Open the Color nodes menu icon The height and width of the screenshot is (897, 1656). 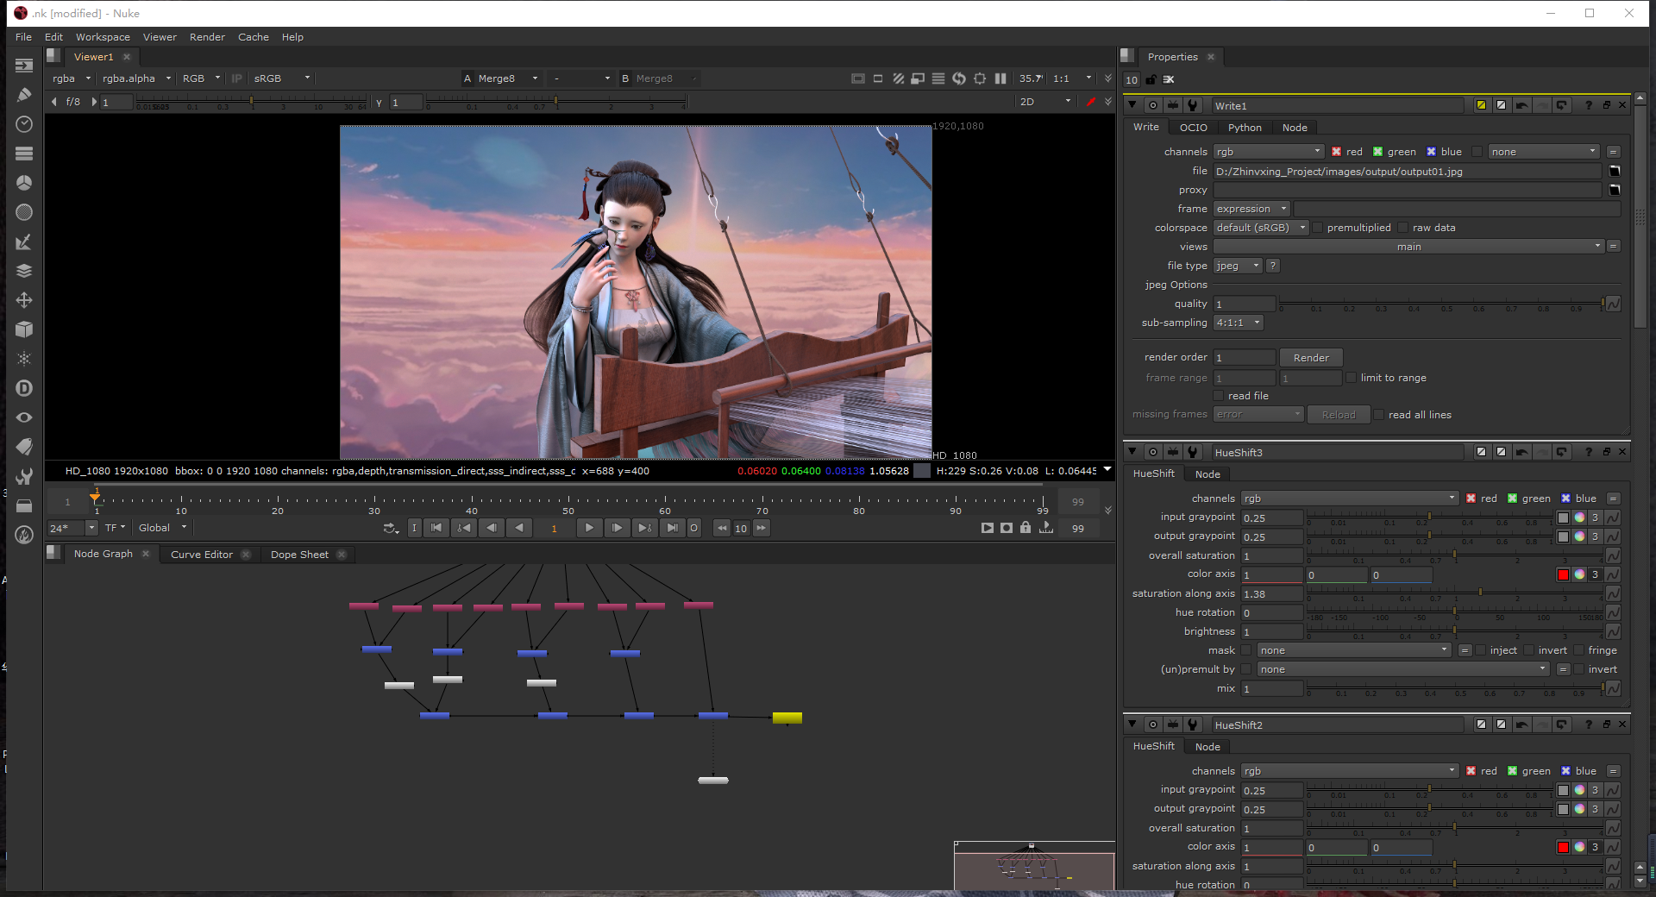(x=24, y=183)
